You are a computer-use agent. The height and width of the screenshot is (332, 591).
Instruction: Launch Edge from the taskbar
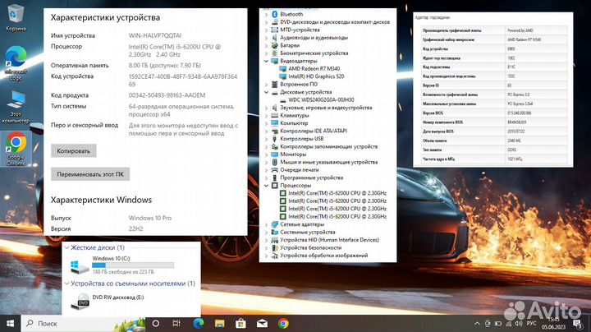point(198,323)
